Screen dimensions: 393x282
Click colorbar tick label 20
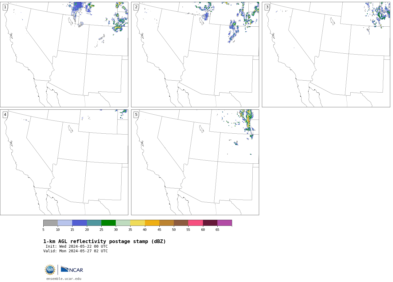(x=87, y=230)
